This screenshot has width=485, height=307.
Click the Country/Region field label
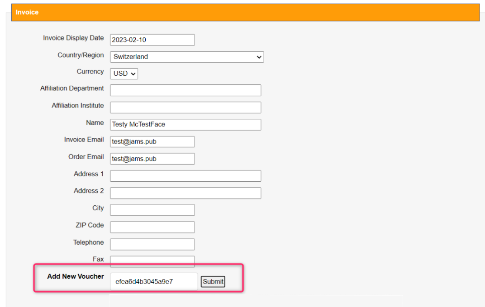(x=80, y=55)
